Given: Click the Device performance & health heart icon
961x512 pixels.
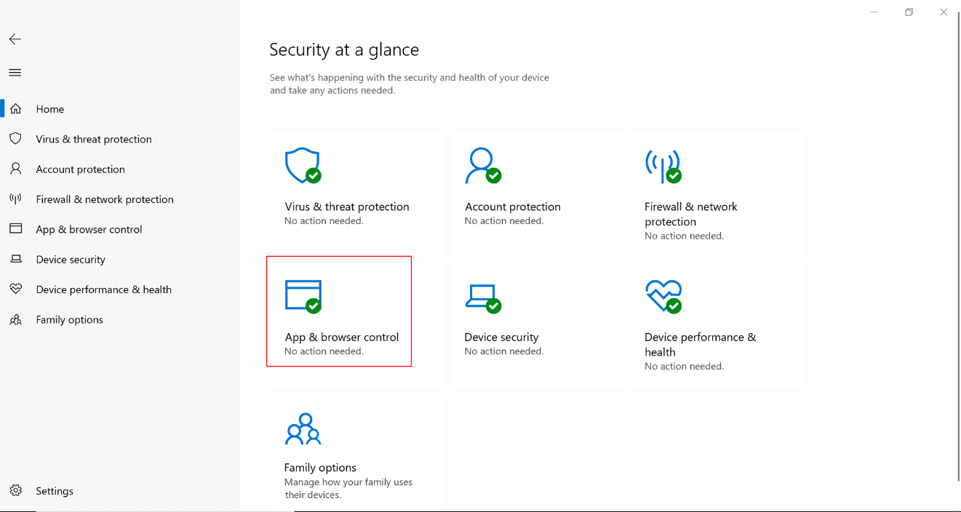Looking at the screenshot, I should 662,295.
